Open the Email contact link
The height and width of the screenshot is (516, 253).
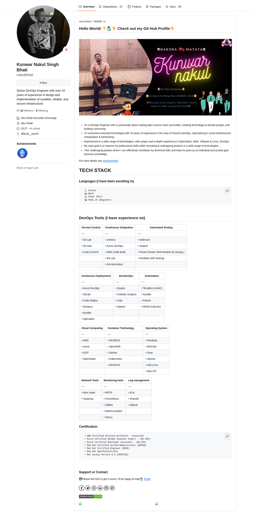click(147, 479)
